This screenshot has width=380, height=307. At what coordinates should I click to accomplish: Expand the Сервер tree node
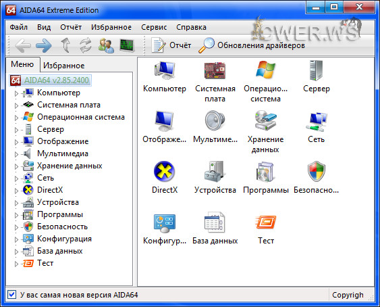pos(16,130)
